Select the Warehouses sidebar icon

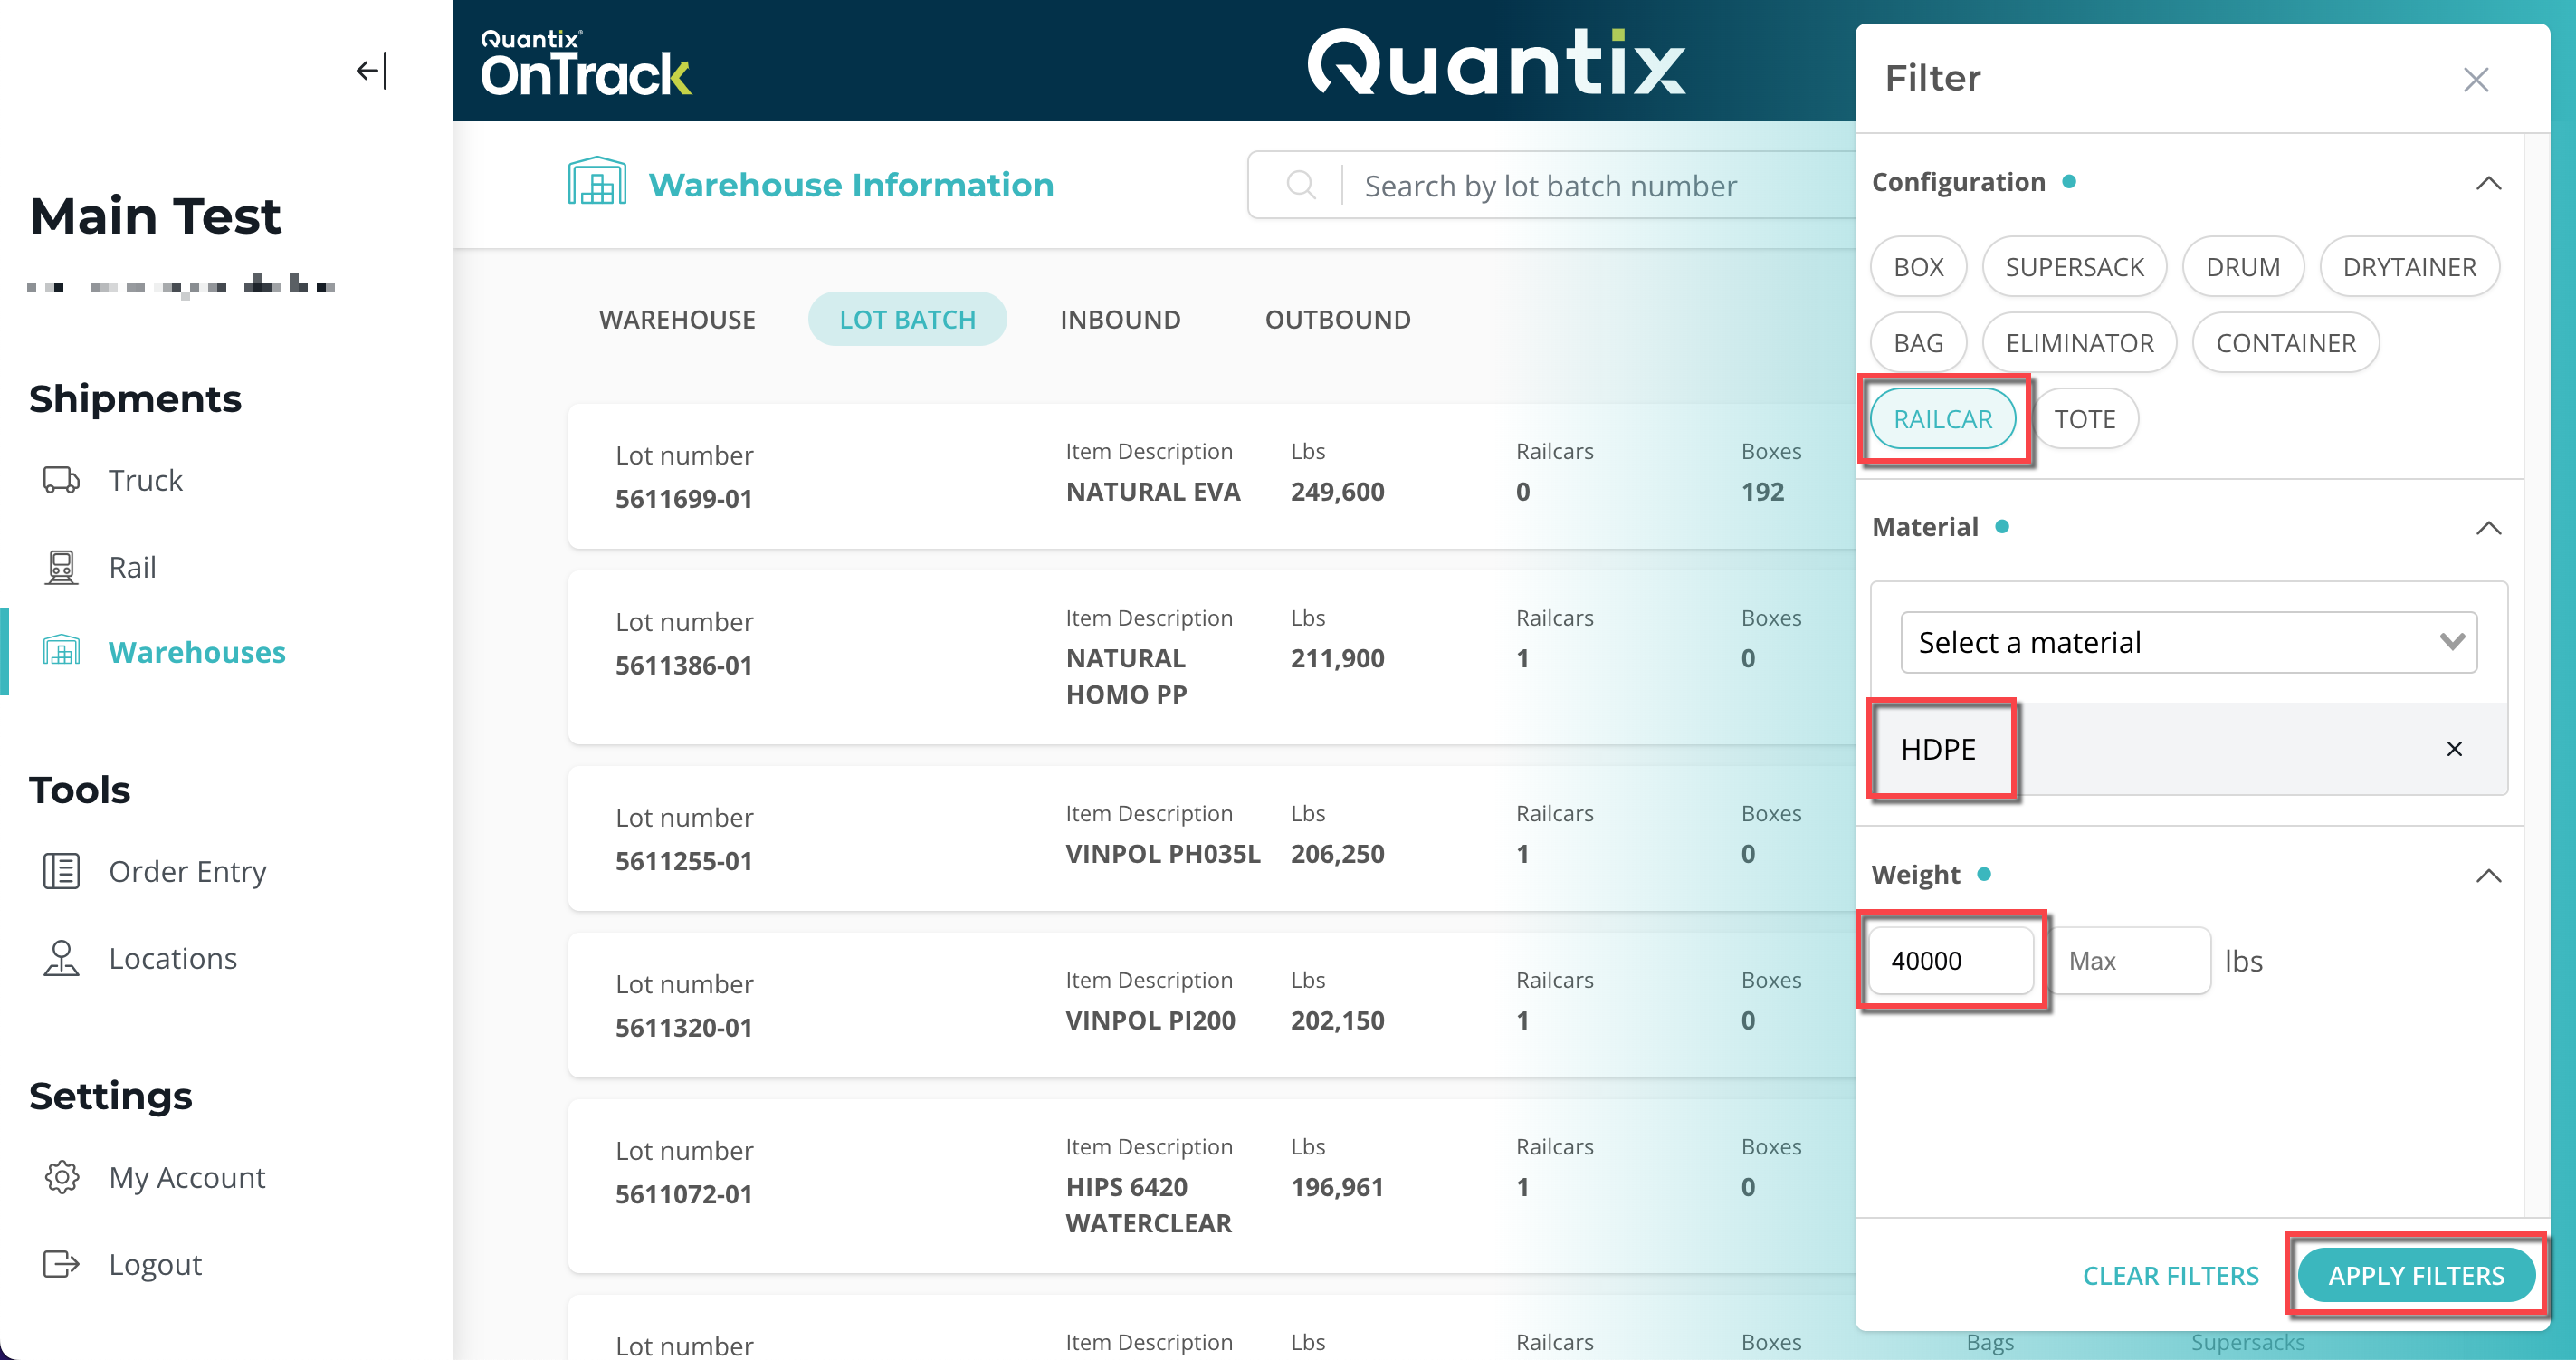(61, 651)
